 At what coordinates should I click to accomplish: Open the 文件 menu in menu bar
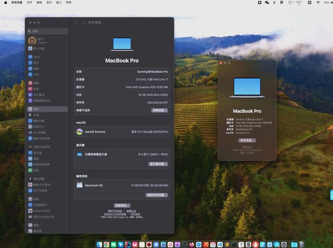click(29, 2)
